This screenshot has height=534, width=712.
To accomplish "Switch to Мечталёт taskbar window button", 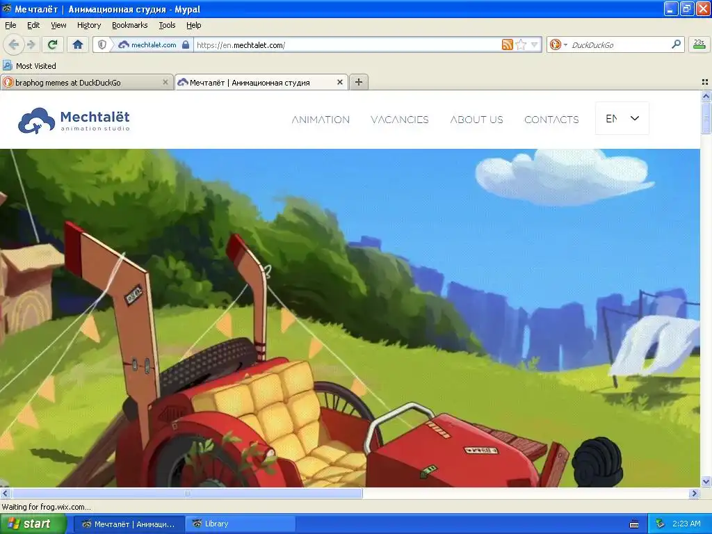I will (129, 524).
